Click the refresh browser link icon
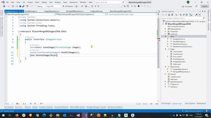This screenshot has width=211, height=118. click(x=76, y=6)
